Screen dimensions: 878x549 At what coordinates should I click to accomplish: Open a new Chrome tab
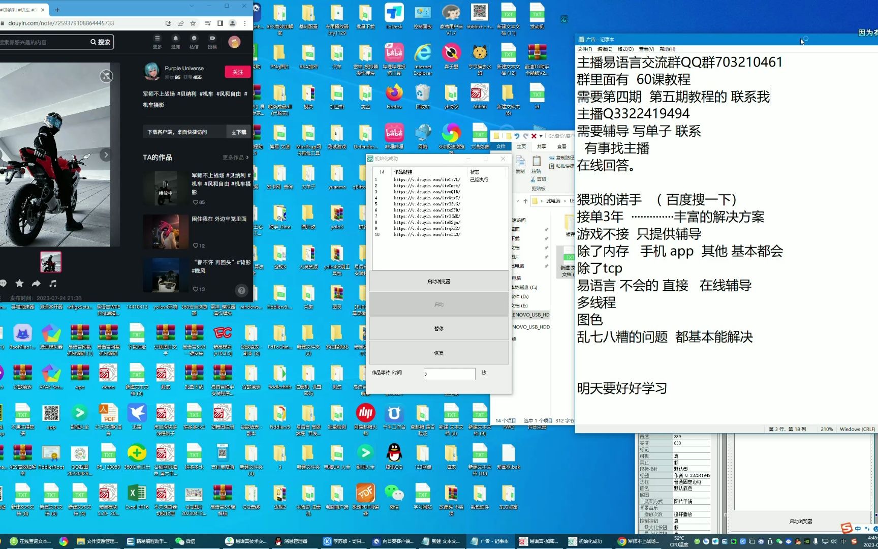pos(57,10)
